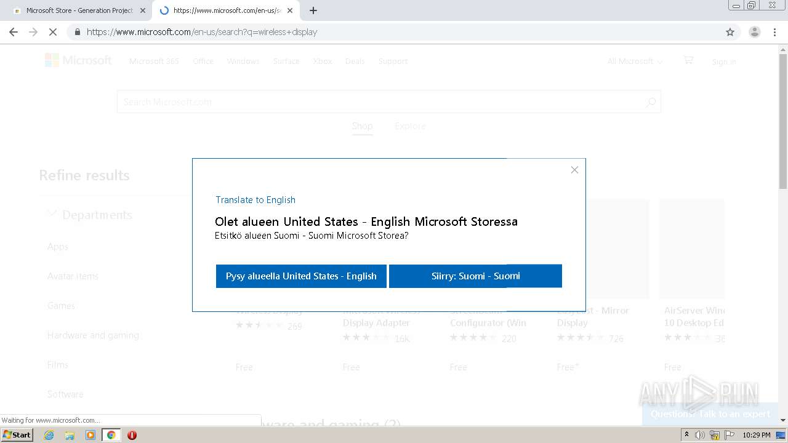
Task: Go back using browser back arrow
Action: tap(14, 32)
